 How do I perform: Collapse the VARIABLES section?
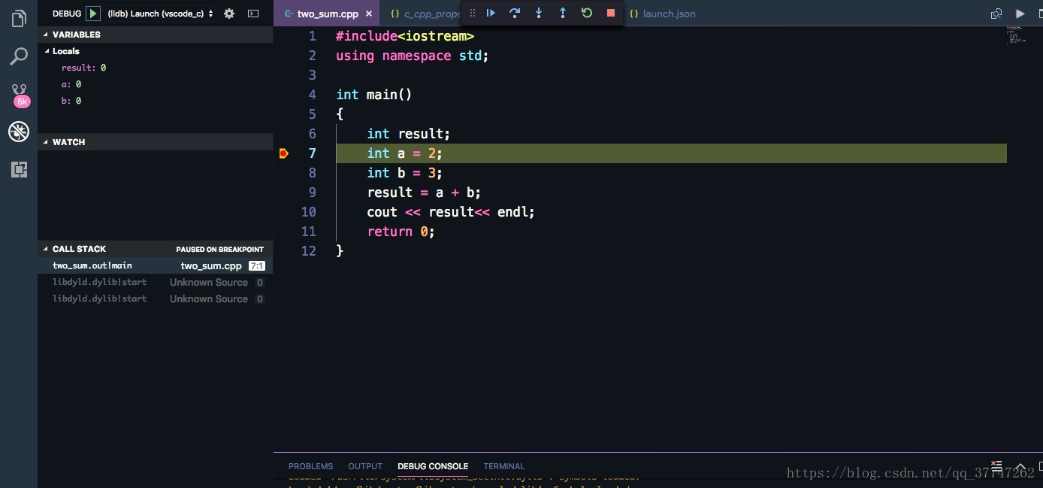click(x=46, y=35)
